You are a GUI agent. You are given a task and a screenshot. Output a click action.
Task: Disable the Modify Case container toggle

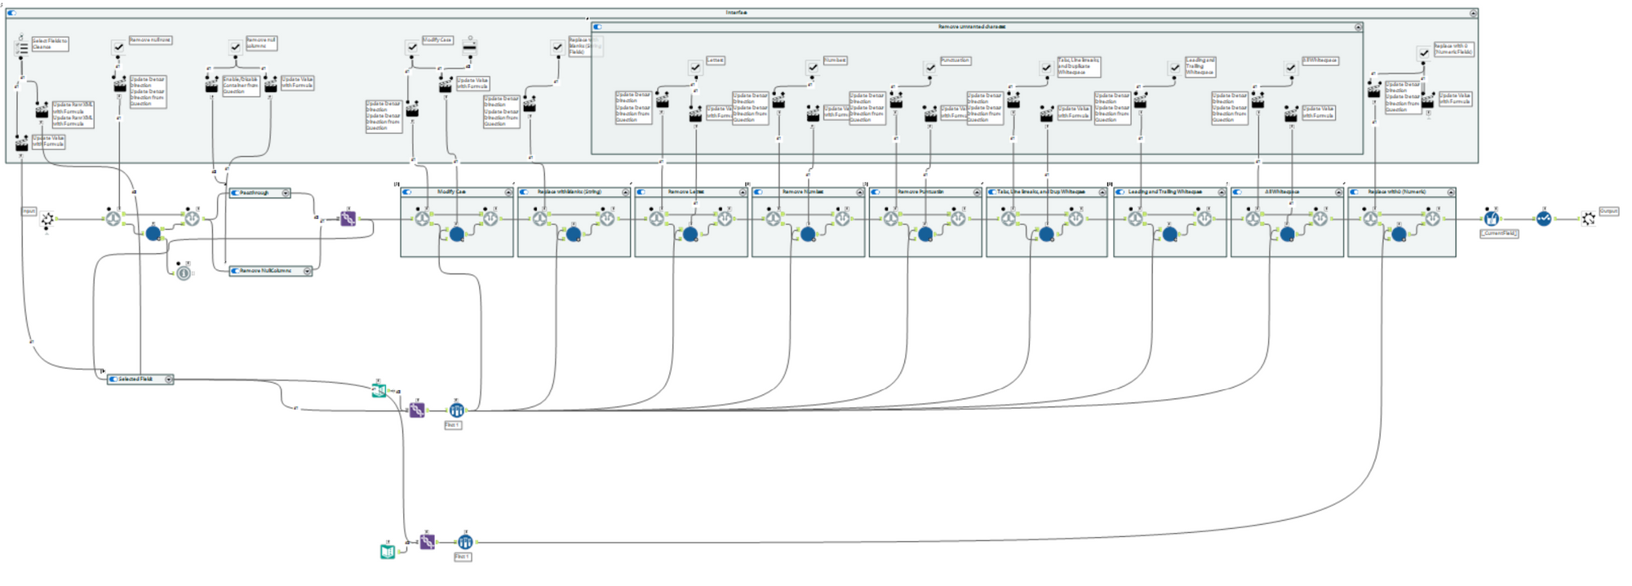click(x=407, y=193)
